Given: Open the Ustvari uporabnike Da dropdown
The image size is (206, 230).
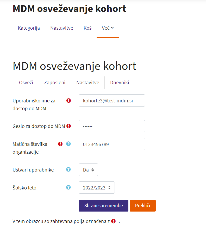Looking at the screenshot, I should coord(88,170).
